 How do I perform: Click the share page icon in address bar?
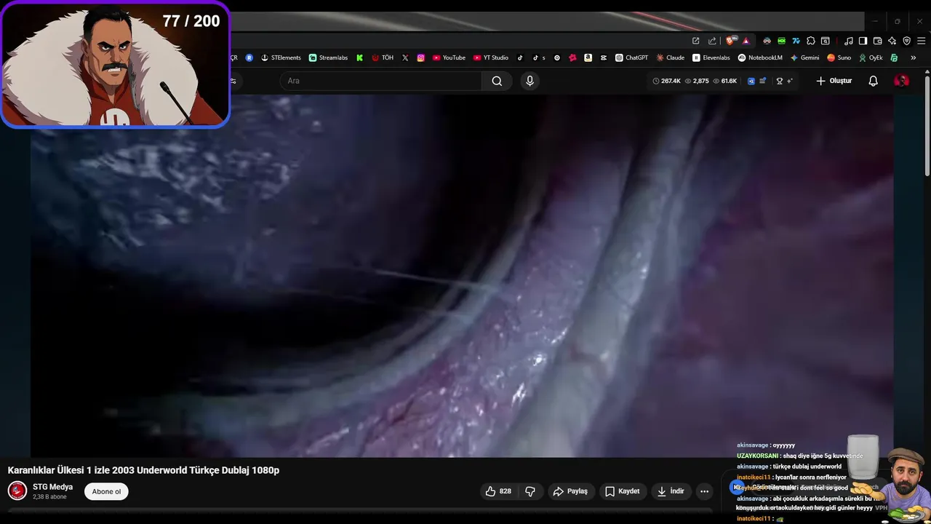[x=712, y=41]
